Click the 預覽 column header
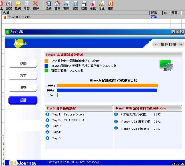Image resolution: width=185 pixels, height=166 pixels. pyautogui.click(x=176, y=13)
